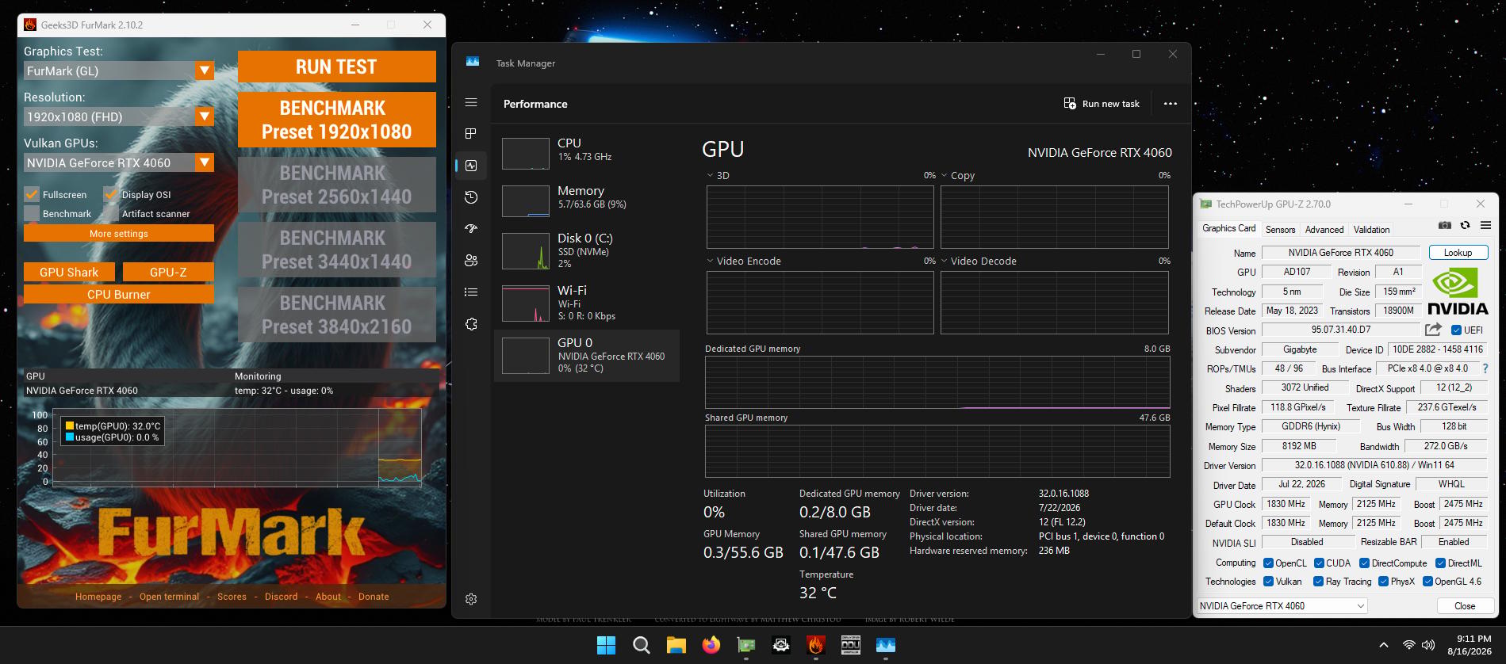Select Memory in performance list
The image size is (1506, 664).
586,200
